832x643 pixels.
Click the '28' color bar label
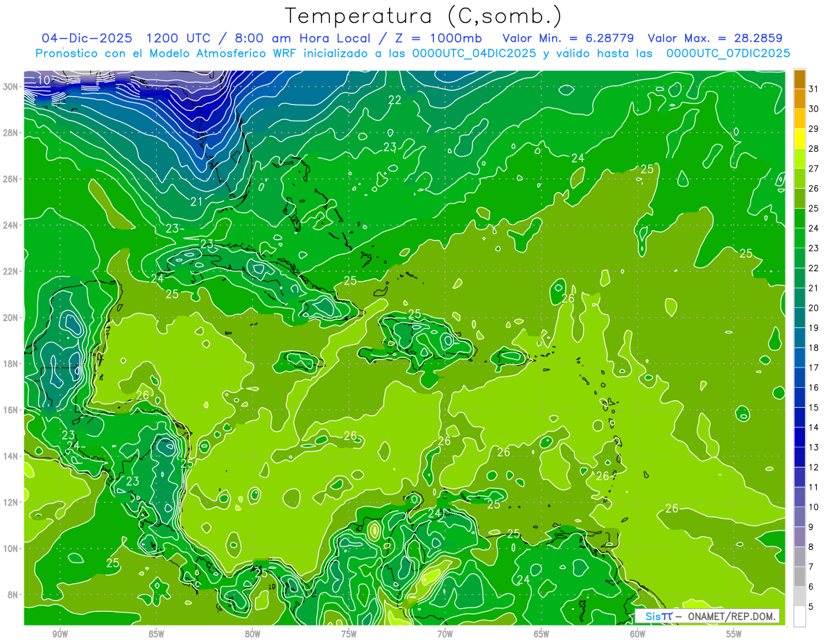(814, 148)
